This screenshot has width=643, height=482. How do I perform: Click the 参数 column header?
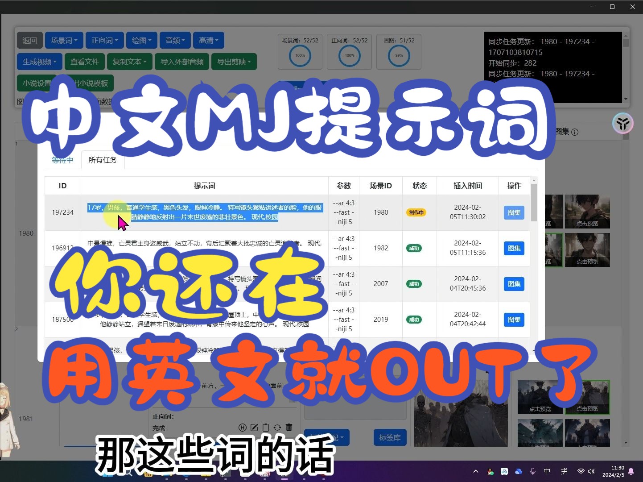[x=344, y=186]
